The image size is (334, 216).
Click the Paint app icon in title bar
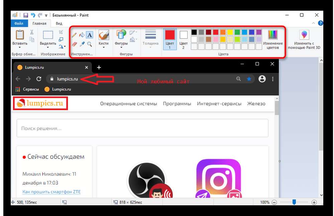tap(15, 15)
